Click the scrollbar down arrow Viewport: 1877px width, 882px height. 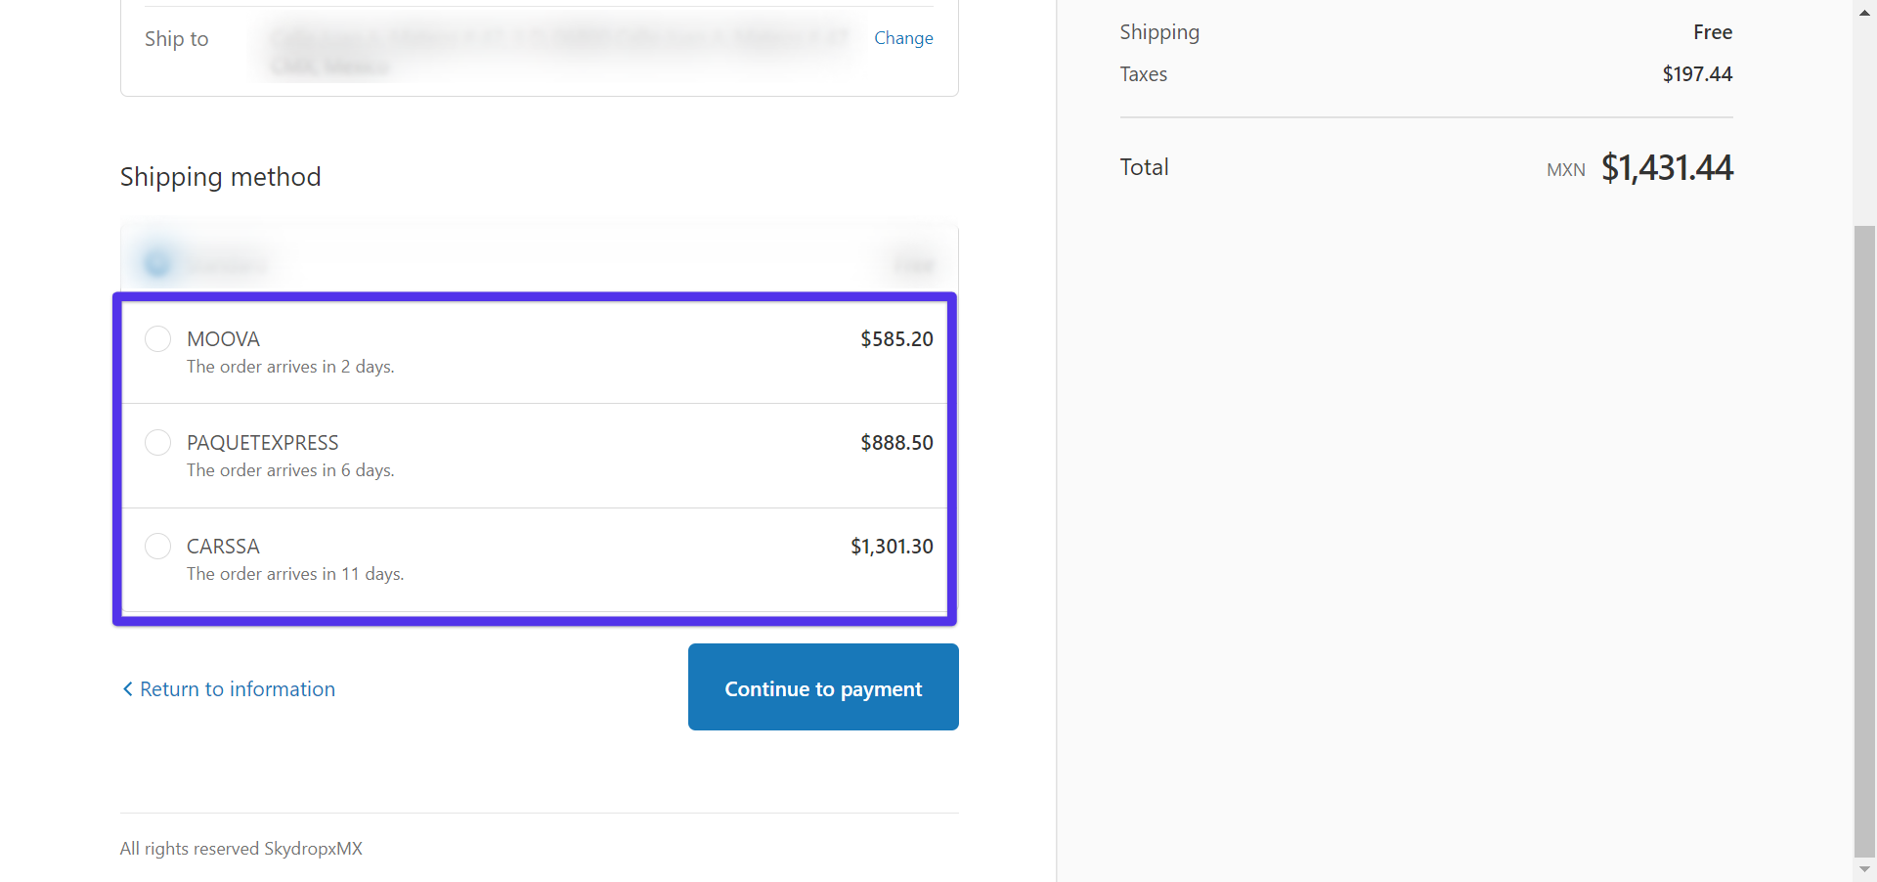[1864, 869]
